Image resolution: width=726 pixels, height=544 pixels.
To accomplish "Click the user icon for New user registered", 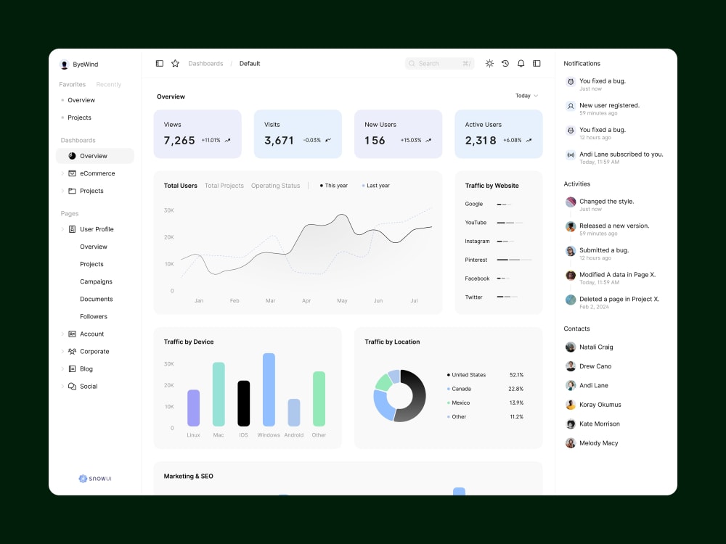I will (x=571, y=106).
